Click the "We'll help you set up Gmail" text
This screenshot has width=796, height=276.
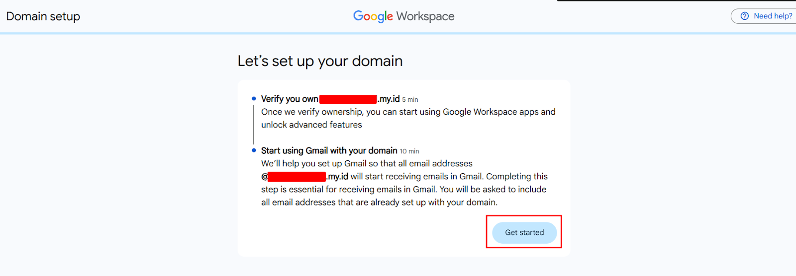[367, 163]
